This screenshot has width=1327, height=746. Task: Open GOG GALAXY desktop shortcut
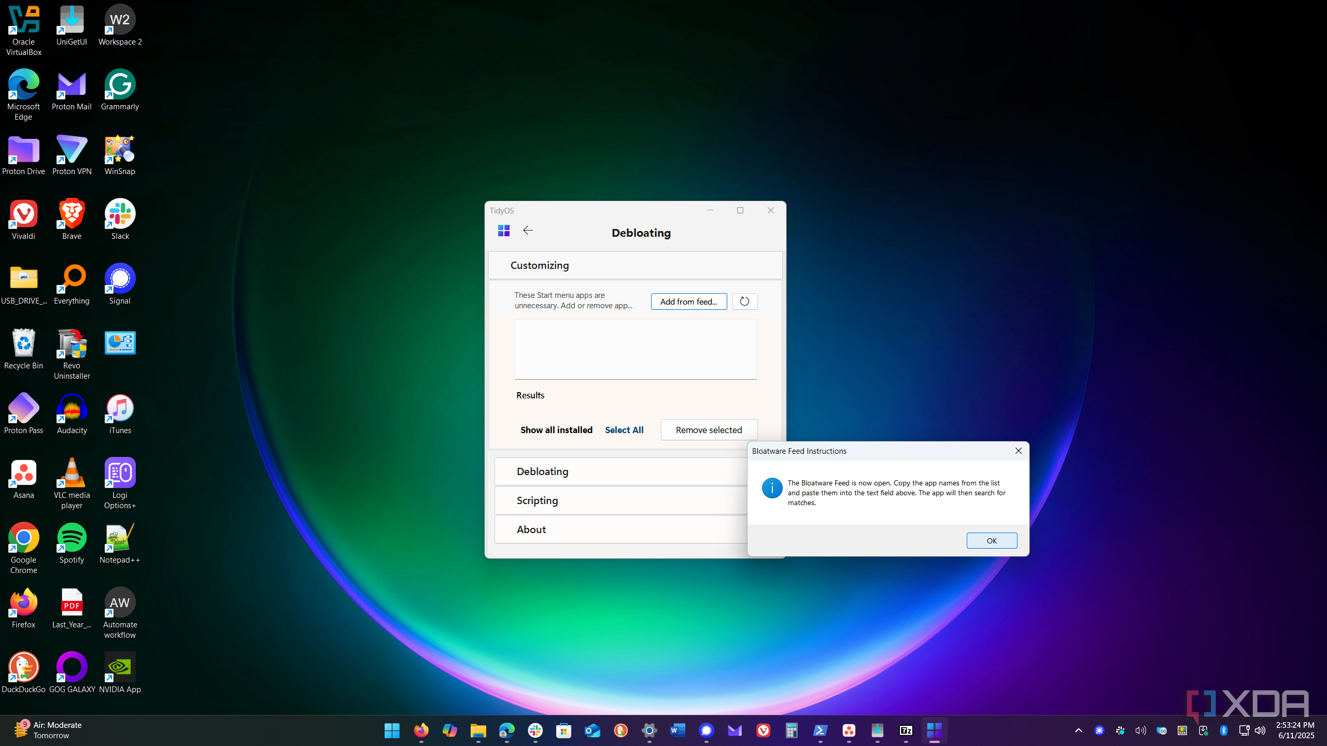[x=72, y=673]
